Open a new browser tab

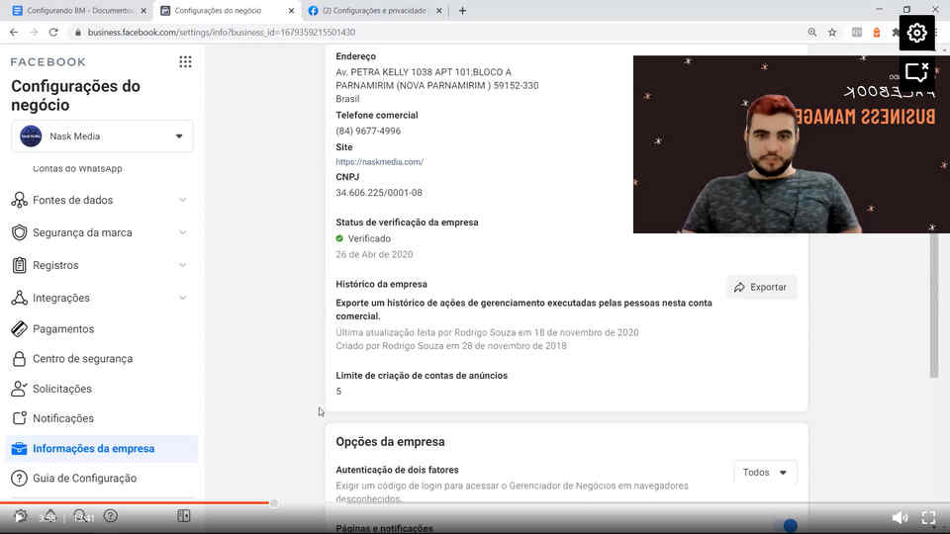pos(462,11)
